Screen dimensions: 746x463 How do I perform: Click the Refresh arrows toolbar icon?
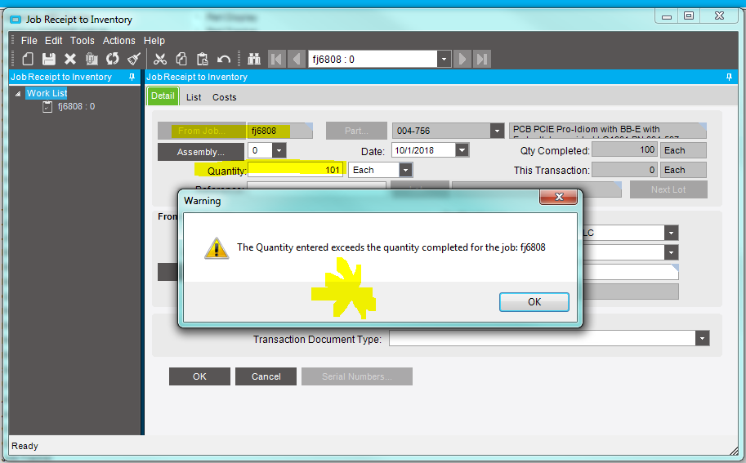pyautogui.click(x=113, y=59)
